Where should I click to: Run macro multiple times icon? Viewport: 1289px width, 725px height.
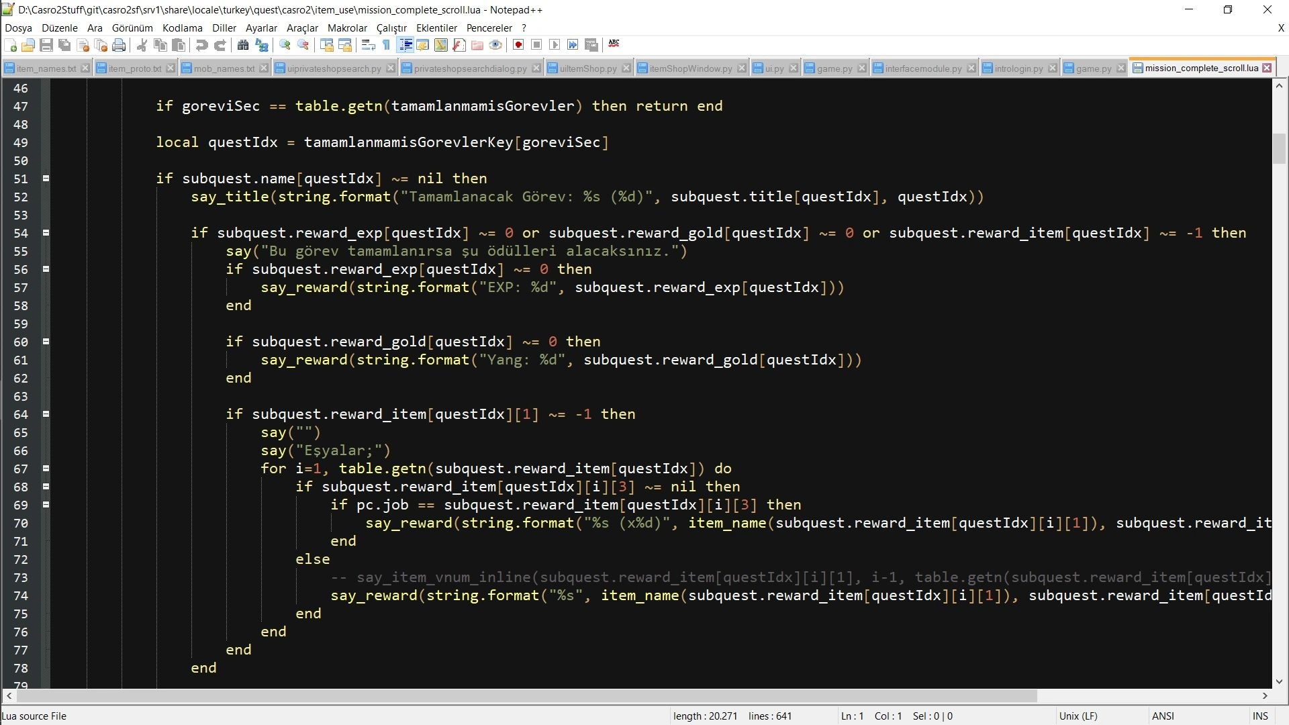pyautogui.click(x=573, y=45)
